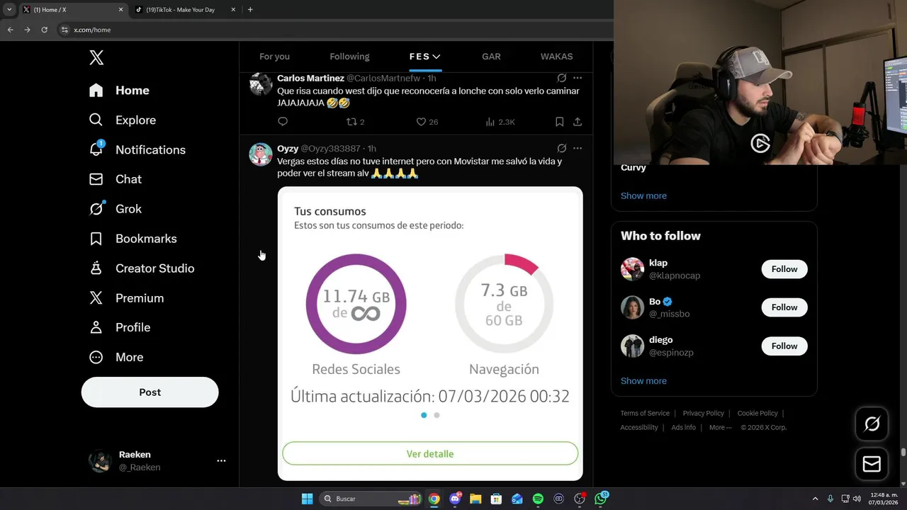The width and height of the screenshot is (907, 510).
Task: Click Grok icon on Oyzy's post
Action: coord(561,149)
